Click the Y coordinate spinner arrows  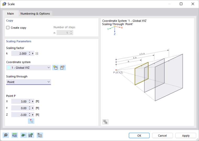[30, 108]
